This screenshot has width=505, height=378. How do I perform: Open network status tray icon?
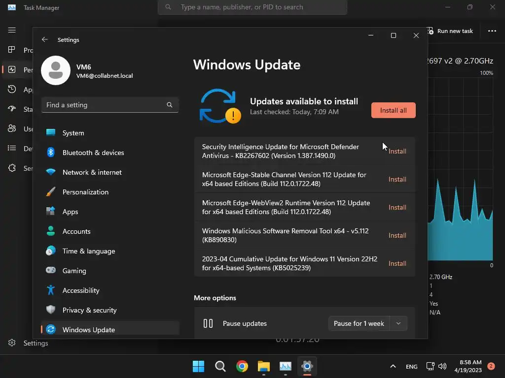(430, 366)
